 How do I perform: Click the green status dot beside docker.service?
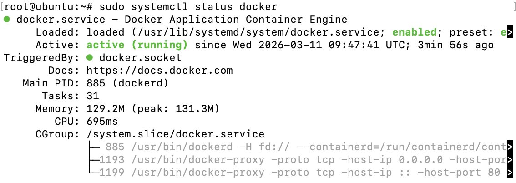(7, 20)
